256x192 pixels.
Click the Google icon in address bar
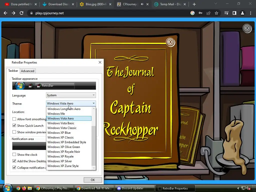click(192, 13)
